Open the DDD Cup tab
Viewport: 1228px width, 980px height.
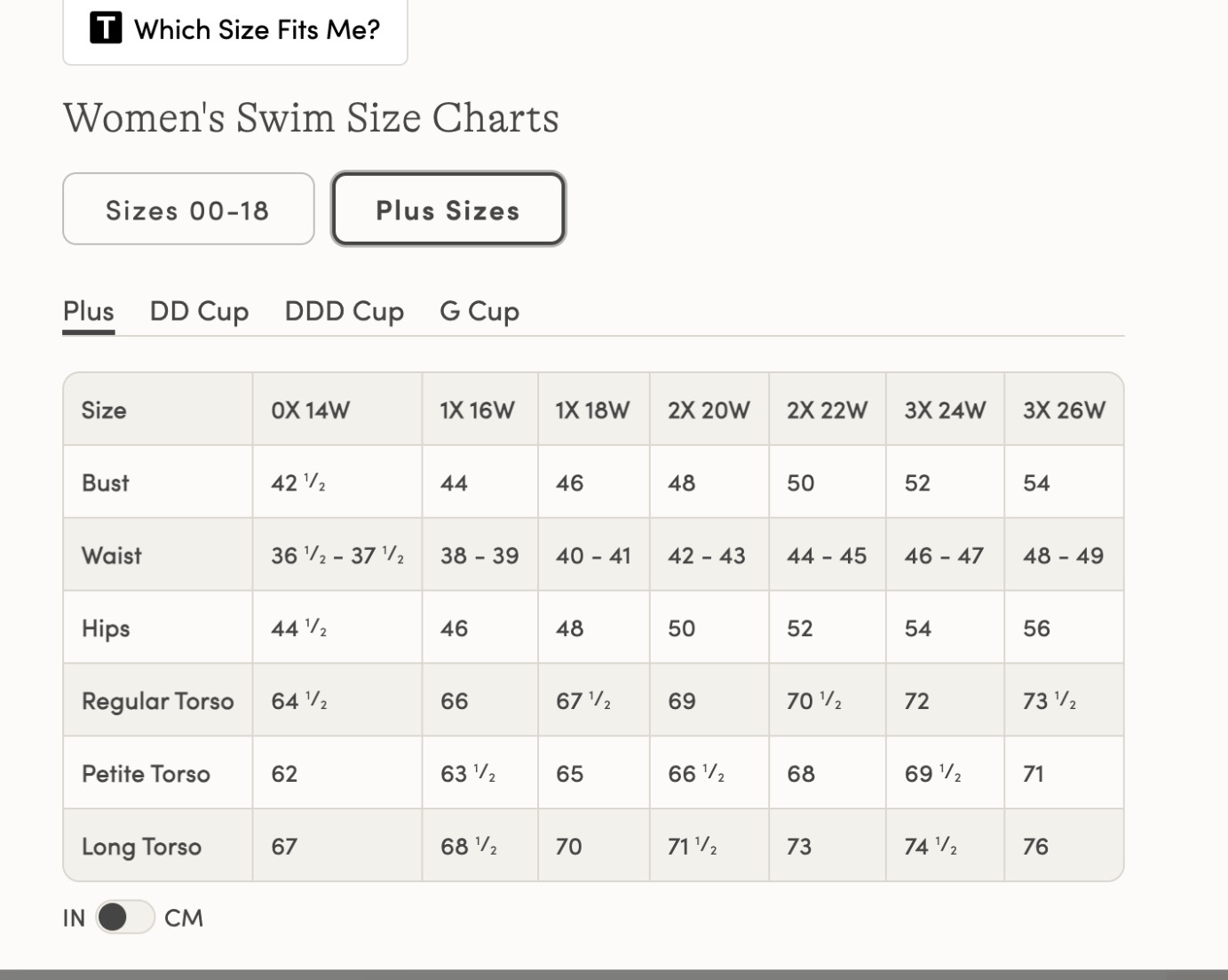344,312
